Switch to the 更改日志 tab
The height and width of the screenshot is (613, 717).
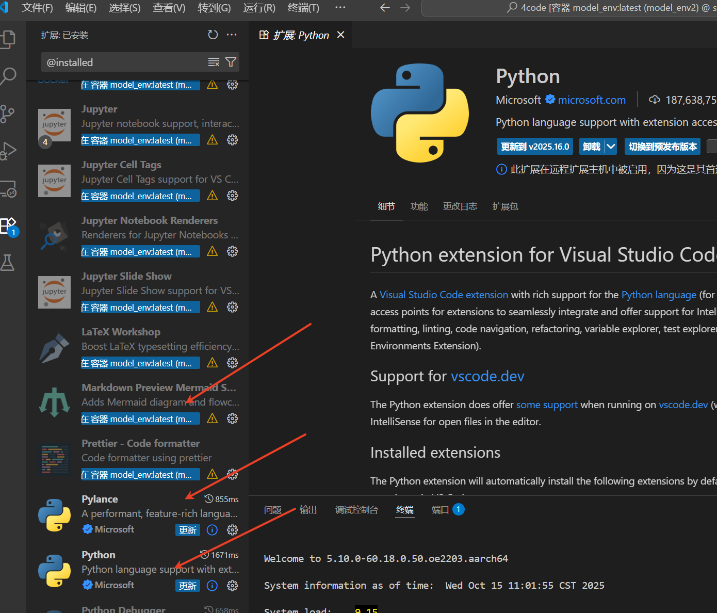click(460, 206)
